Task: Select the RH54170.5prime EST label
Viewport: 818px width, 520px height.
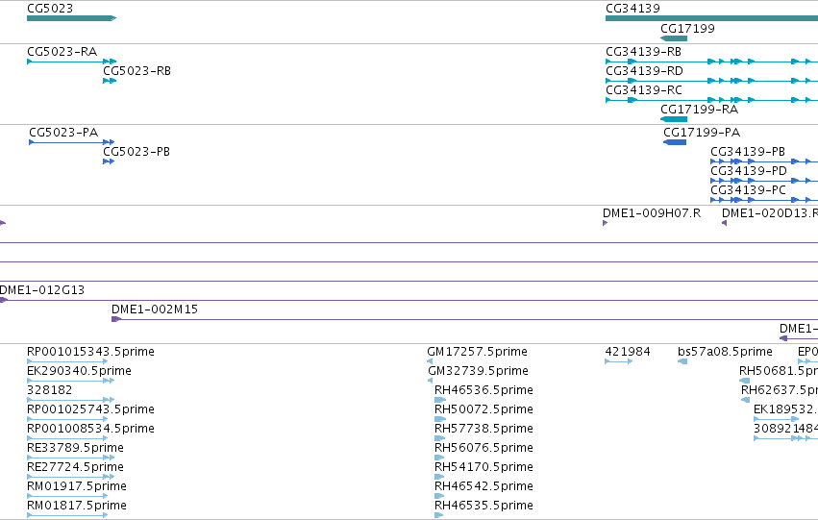Action: pyautogui.click(x=483, y=467)
